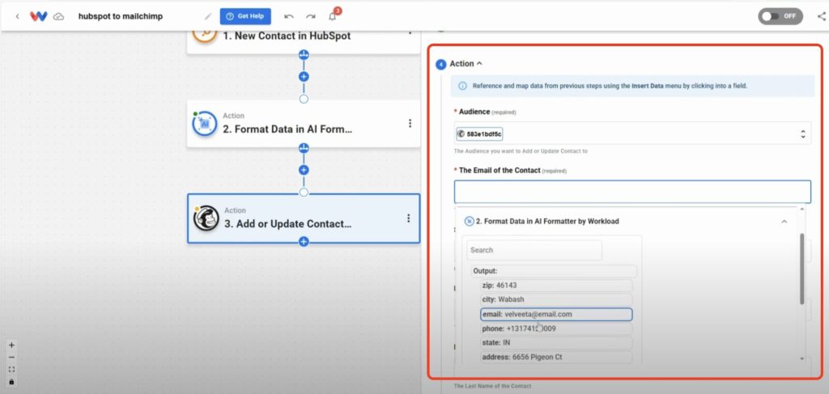Collapse the Format Data in AI Formatter list

[784, 222]
